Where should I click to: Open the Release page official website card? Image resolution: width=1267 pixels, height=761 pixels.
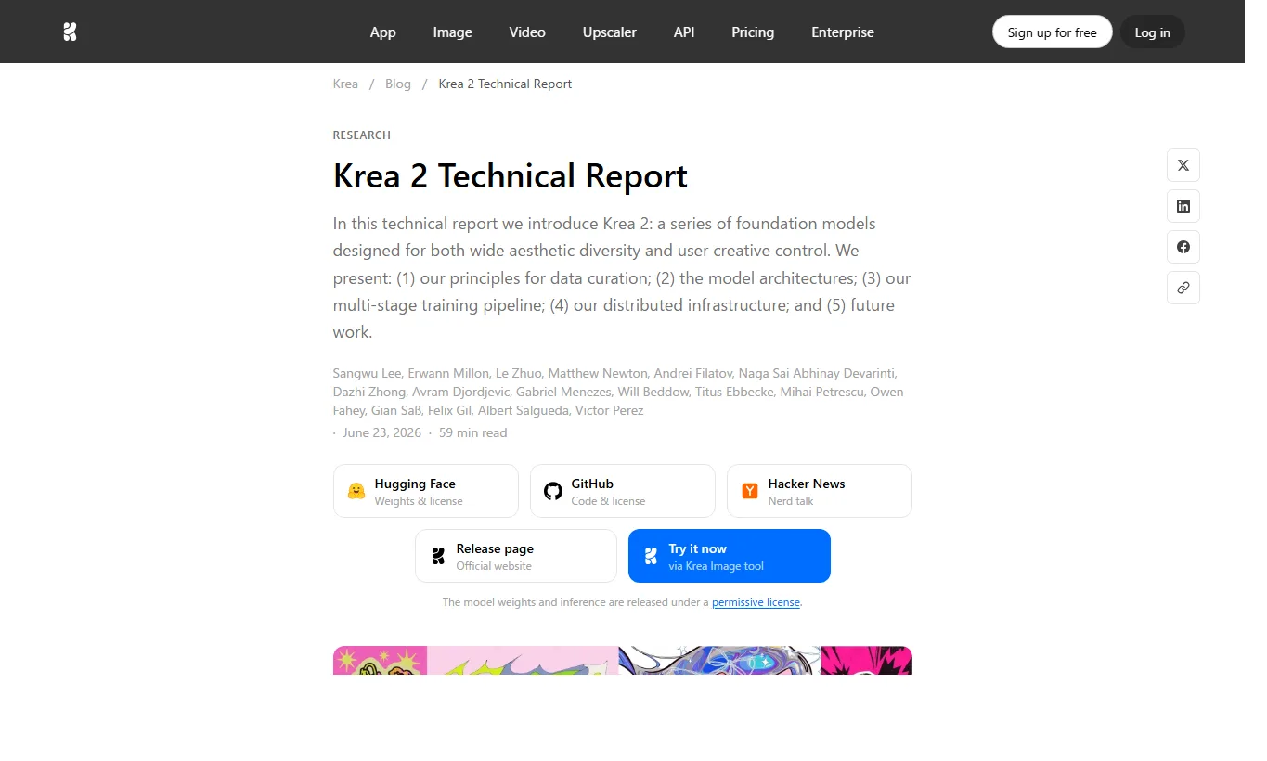pos(516,556)
